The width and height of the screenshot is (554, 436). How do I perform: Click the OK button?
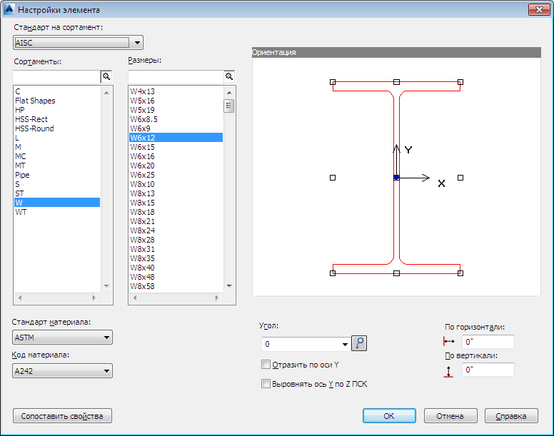[x=389, y=416]
